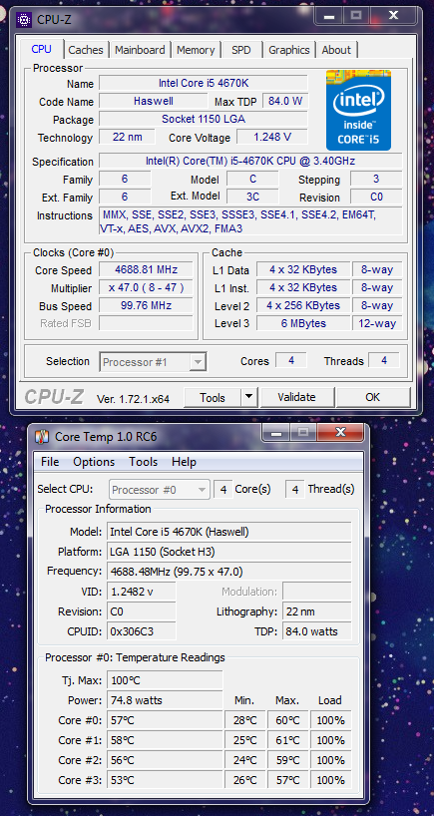Image resolution: width=434 pixels, height=816 pixels.
Task: Expand the Tools dropdown arrow in CPU-Z
Action: coord(249,398)
